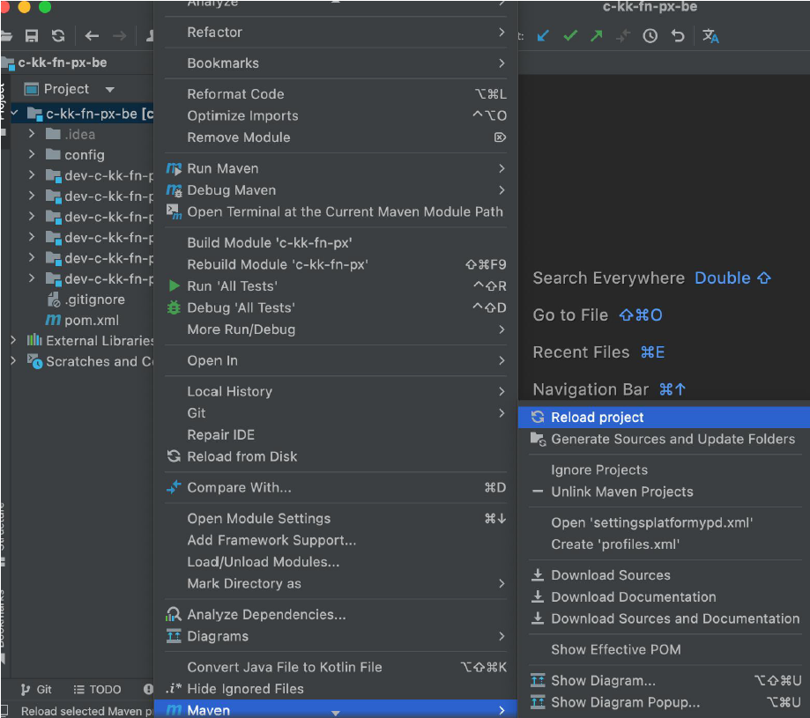The image size is (810, 718).
Task: Select the .gitignore file
Action: tap(86, 300)
